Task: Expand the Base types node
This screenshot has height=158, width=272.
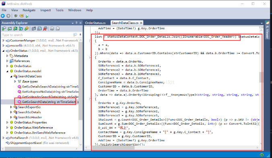Action: (x=15, y=81)
